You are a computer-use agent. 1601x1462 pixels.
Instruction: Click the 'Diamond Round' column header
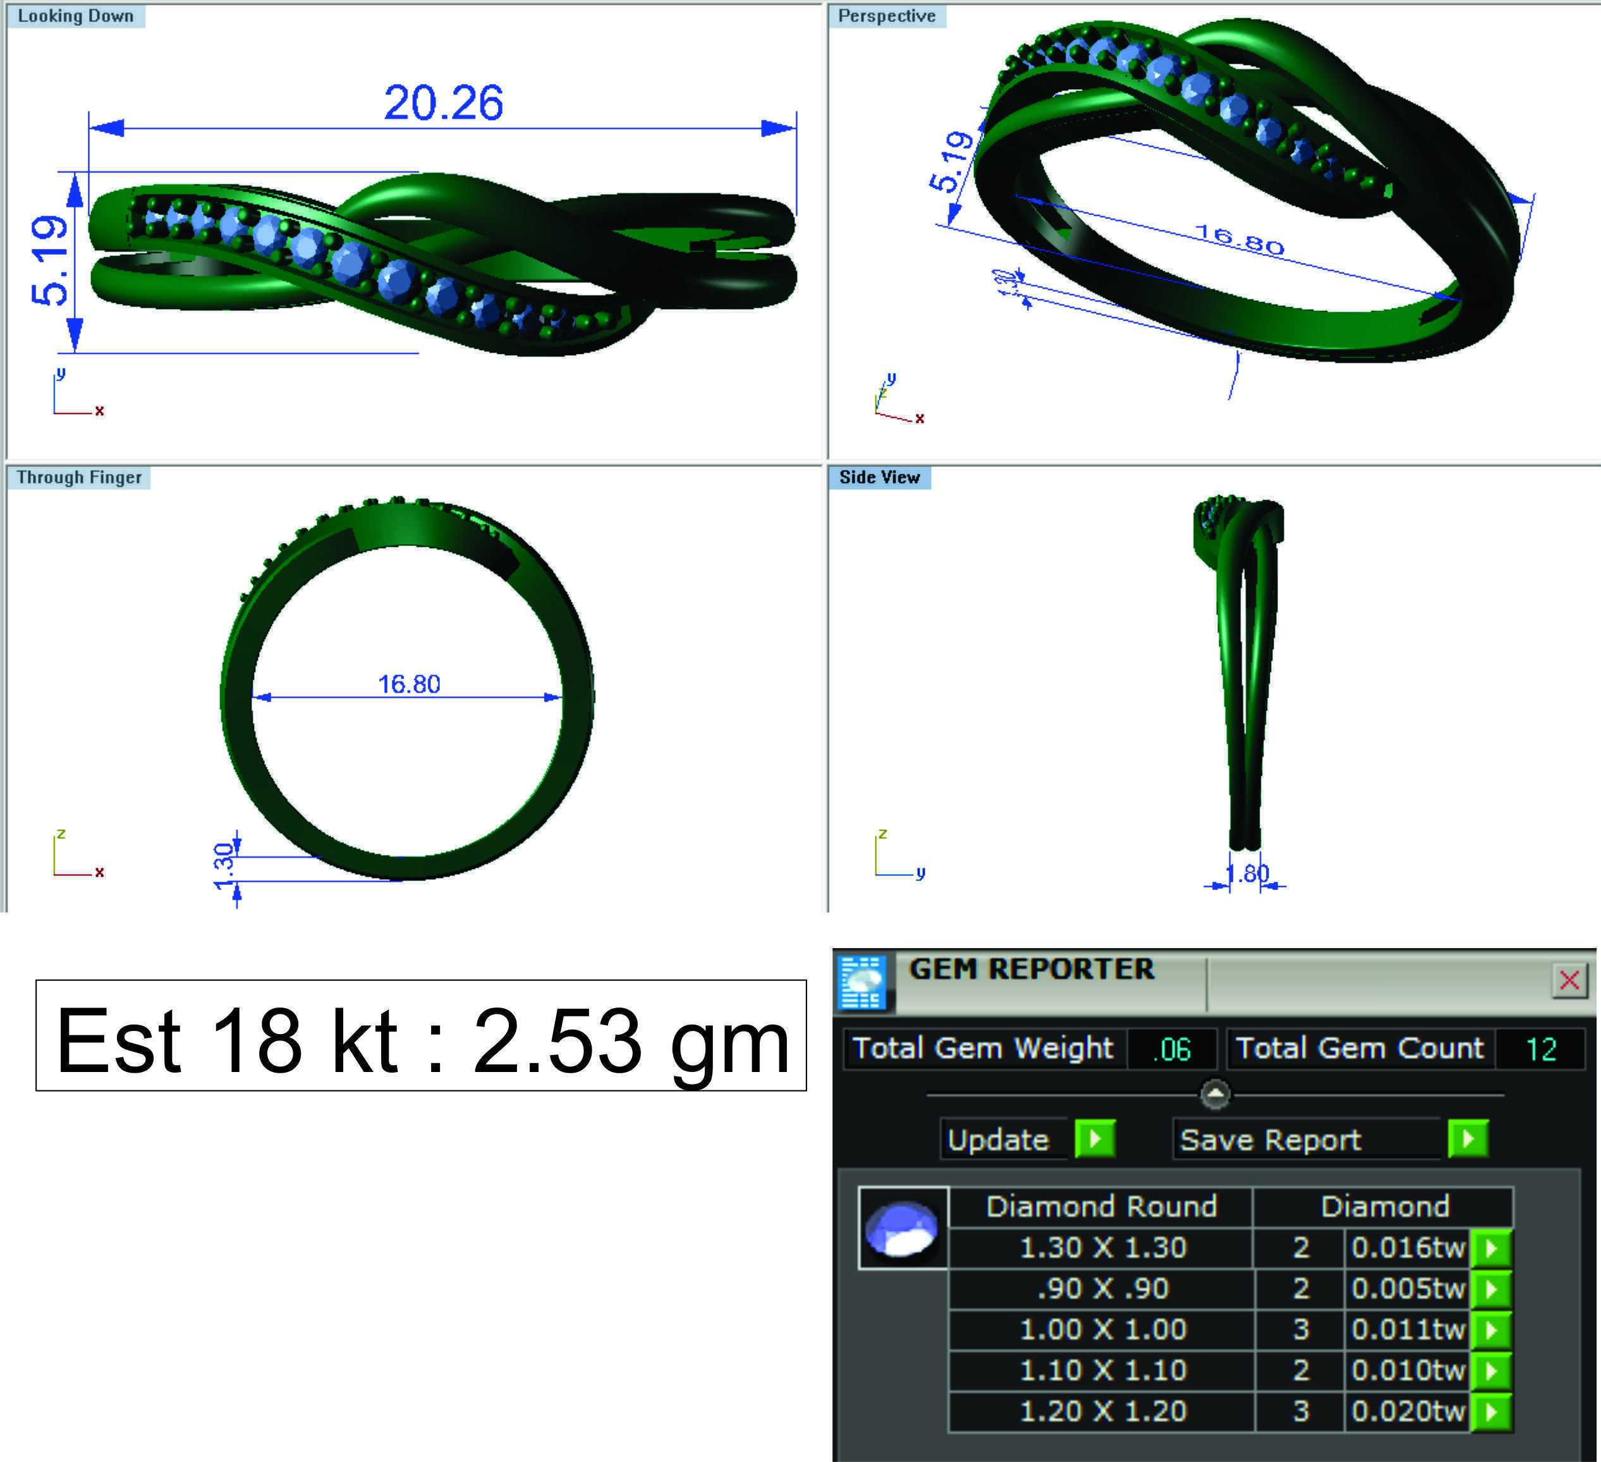coord(1102,1207)
